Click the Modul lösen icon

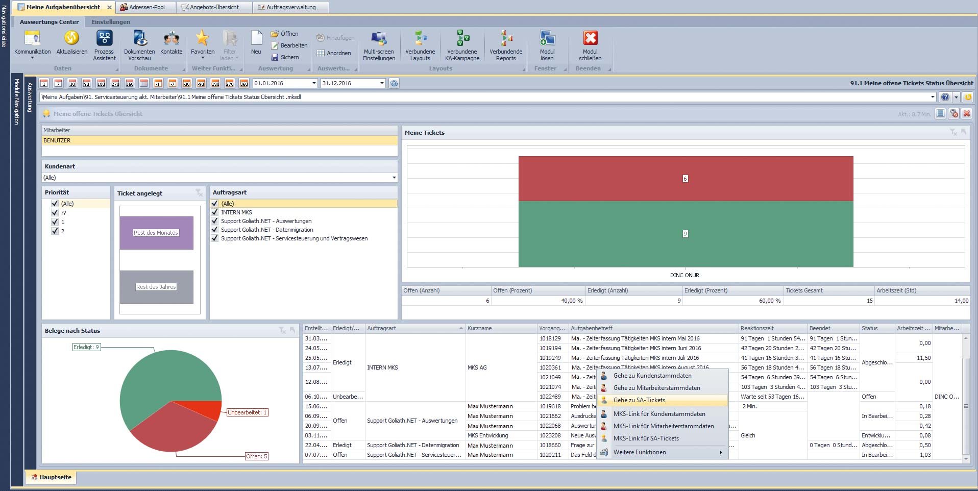tap(547, 39)
